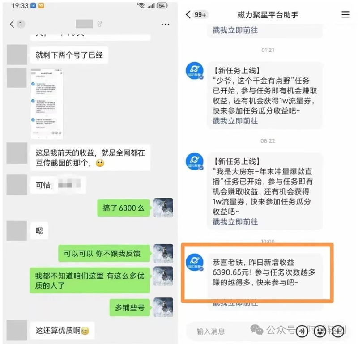The image size is (358, 344).
Task: Tap the green bubble 多铺些号
Action: (x=130, y=308)
